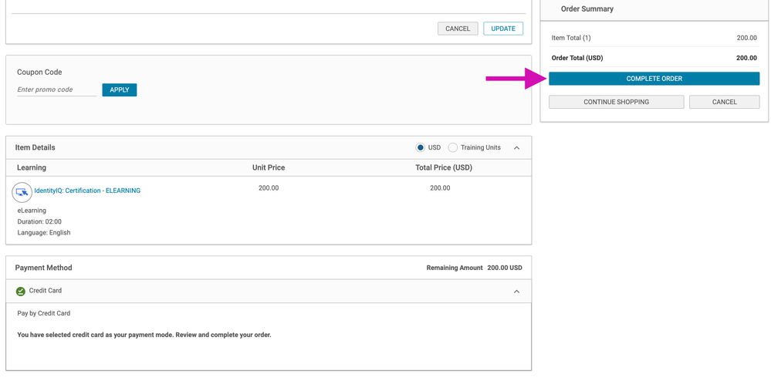The image size is (771, 378).
Task: Click the green checkmark icon next to Credit Card
Action: [x=21, y=292]
